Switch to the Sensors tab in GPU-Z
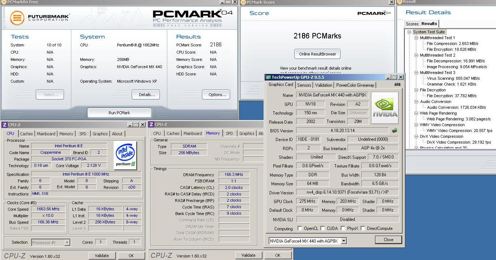This screenshot has width=496, height=260. (304, 85)
